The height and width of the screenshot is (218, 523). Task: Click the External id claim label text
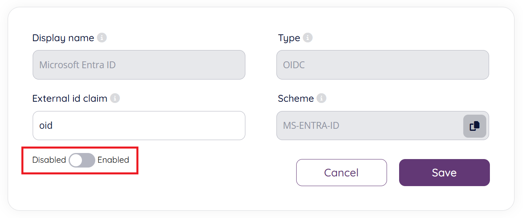(x=70, y=99)
